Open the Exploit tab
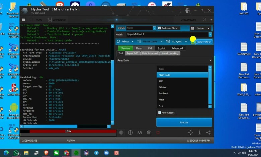This screenshot has height=157, width=261. pyautogui.click(x=161, y=48)
